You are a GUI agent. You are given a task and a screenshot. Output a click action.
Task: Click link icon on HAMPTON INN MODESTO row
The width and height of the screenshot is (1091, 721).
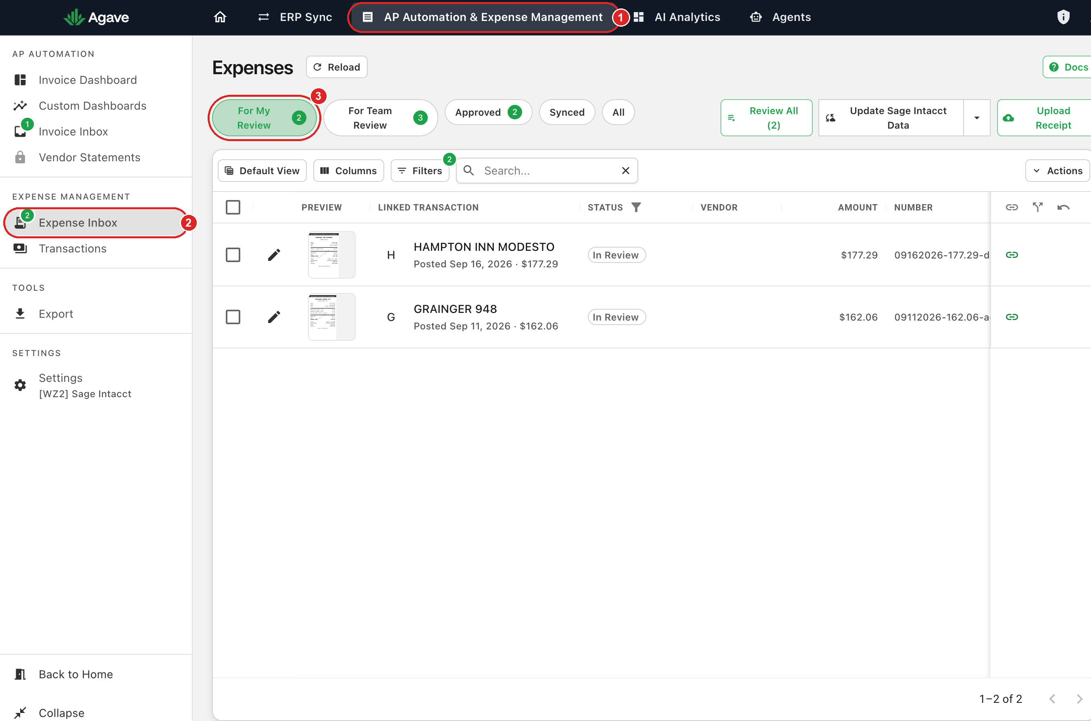coord(1012,255)
